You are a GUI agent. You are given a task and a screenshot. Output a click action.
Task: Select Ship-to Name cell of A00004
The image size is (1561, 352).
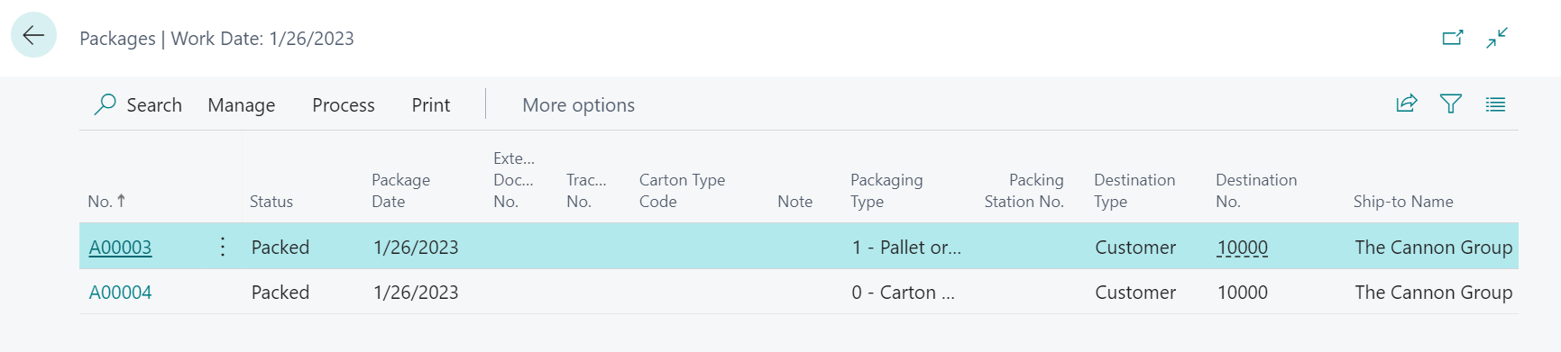pyautogui.click(x=1433, y=293)
